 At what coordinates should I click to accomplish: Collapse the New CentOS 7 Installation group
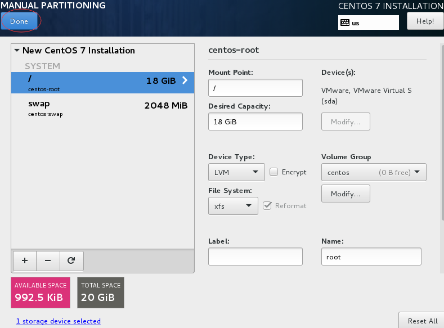click(17, 51)
